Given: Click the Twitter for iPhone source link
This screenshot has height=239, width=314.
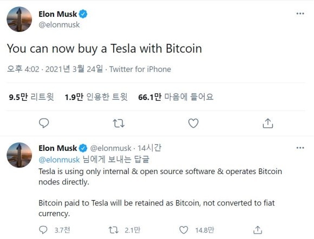Looking at the screenshot, I should [140, 69].
